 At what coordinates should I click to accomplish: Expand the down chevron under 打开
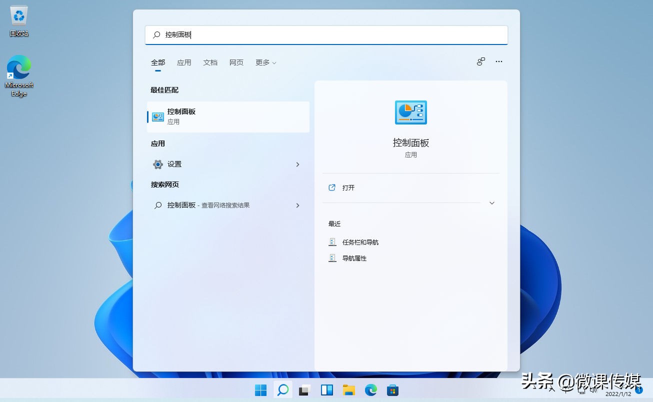point(491,203)
